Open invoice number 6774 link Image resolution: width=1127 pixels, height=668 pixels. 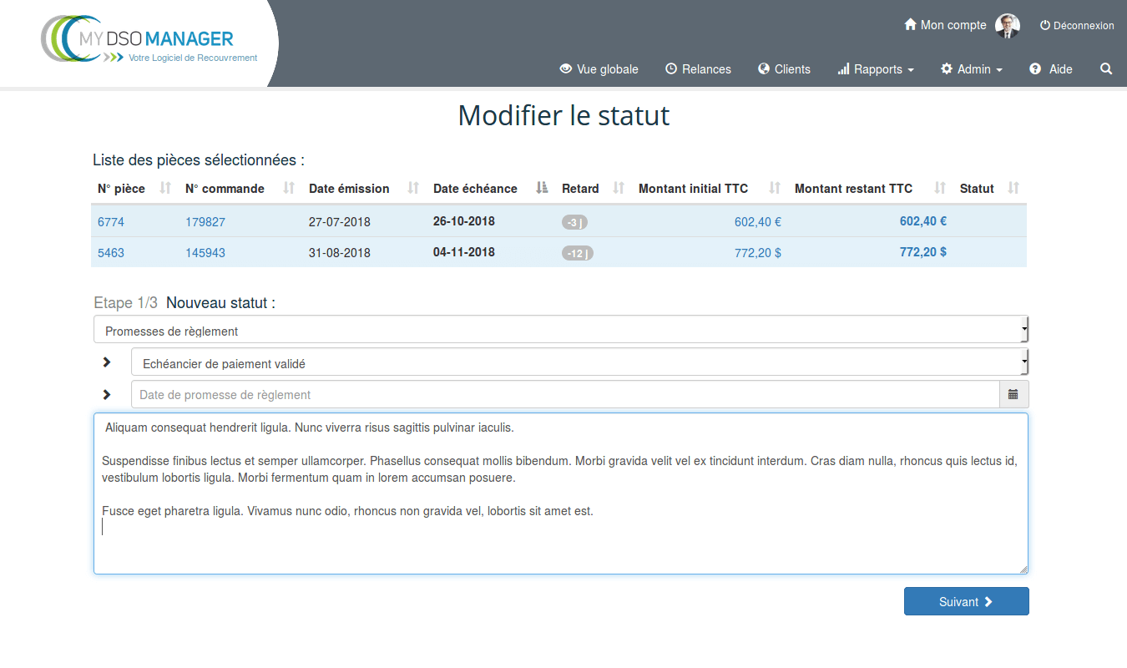(x=111, y=222)
